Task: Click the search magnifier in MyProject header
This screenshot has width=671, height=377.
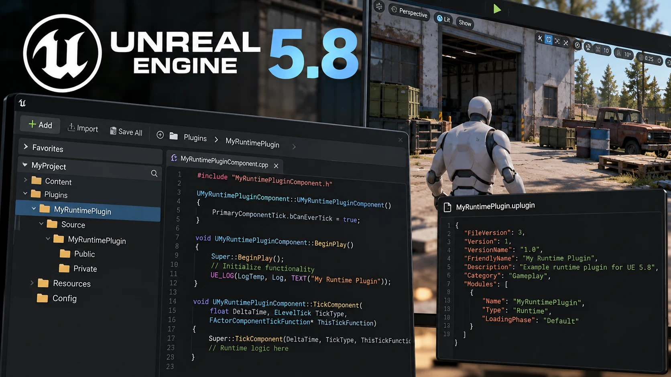Action: (154, 173)
